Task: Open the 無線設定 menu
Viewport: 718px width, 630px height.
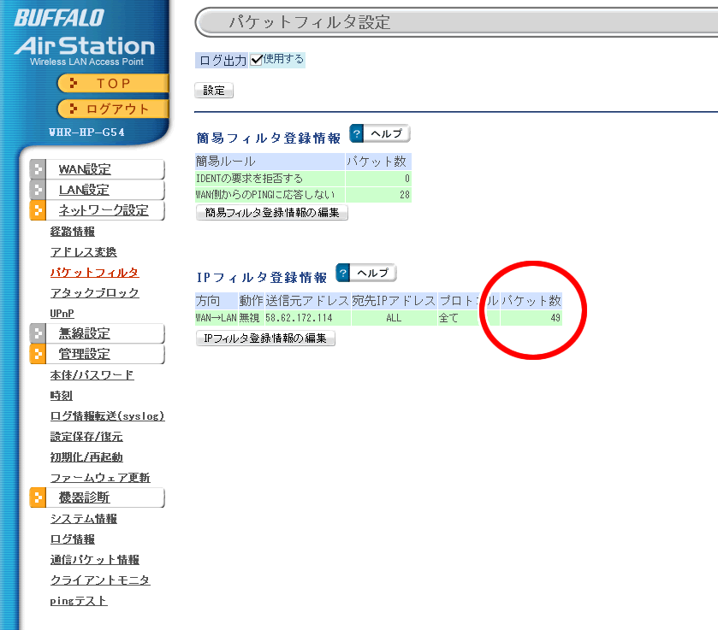Action: (x=84, y=333)
